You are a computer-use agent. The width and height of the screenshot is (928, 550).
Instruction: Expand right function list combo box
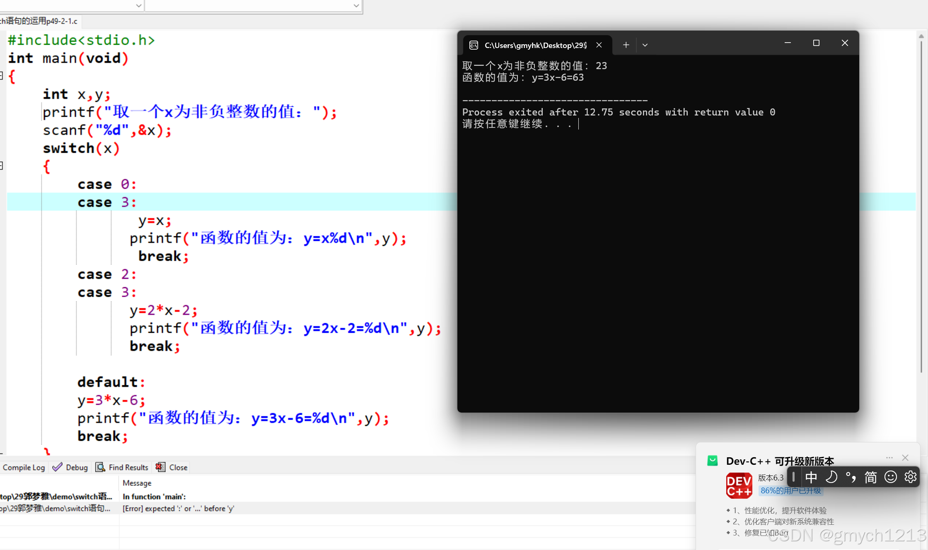(x=356, y=5)
